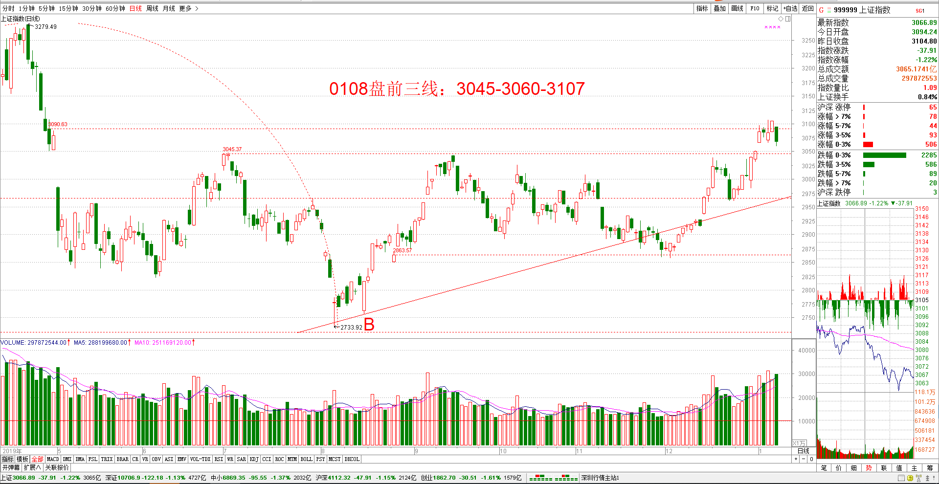939x484 pixels.
Task: Click the green lines icon beside stock code
Action: point(829,10)
